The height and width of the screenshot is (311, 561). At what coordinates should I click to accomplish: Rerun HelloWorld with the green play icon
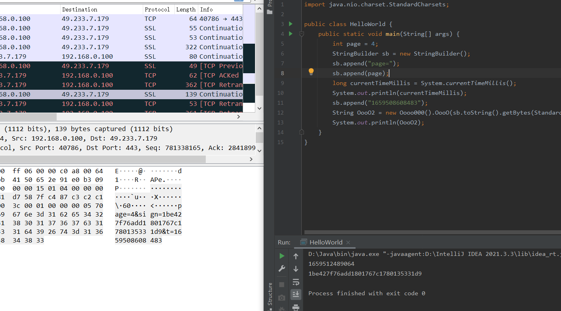coord(282,256)
